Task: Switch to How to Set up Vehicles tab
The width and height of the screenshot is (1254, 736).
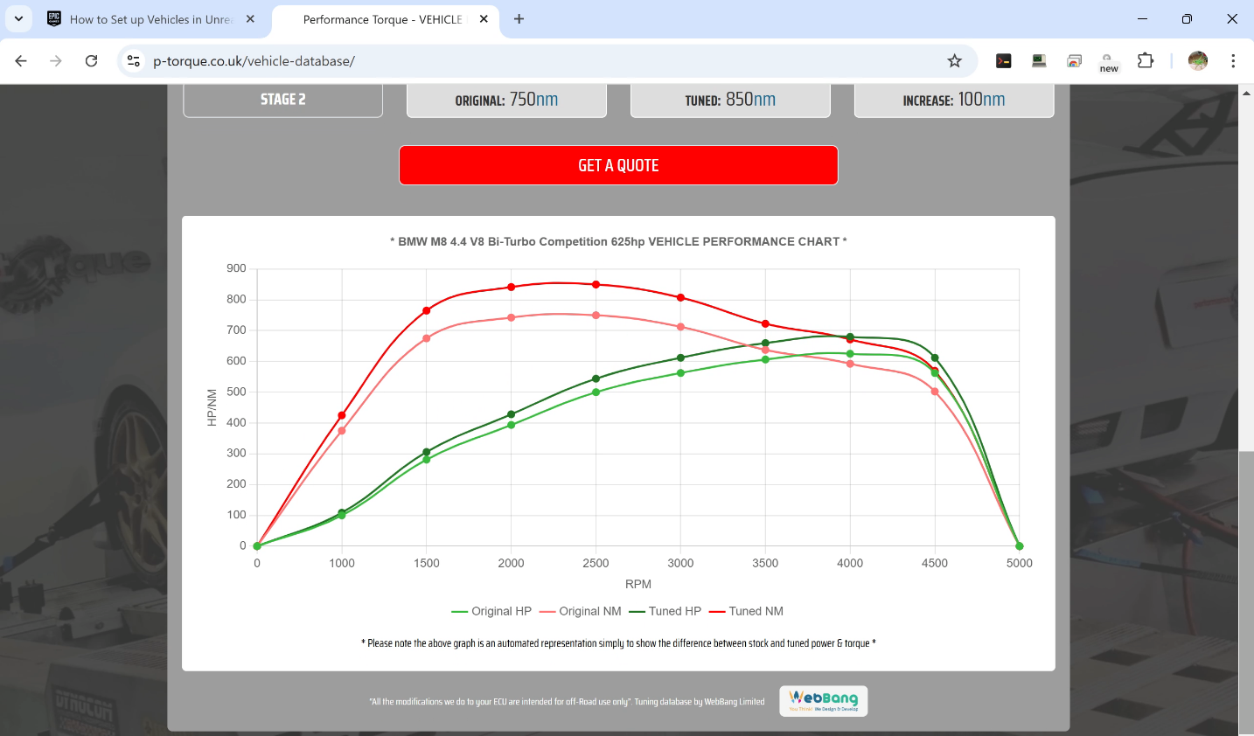Action: point(150,19)
